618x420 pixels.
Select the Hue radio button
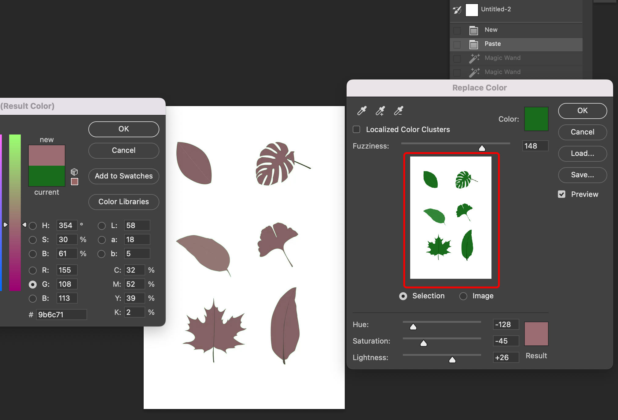click(33, 226)
